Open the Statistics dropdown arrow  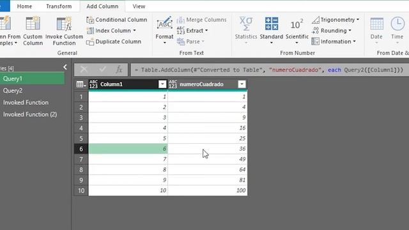pyautogui.click(x=246, y=43)
